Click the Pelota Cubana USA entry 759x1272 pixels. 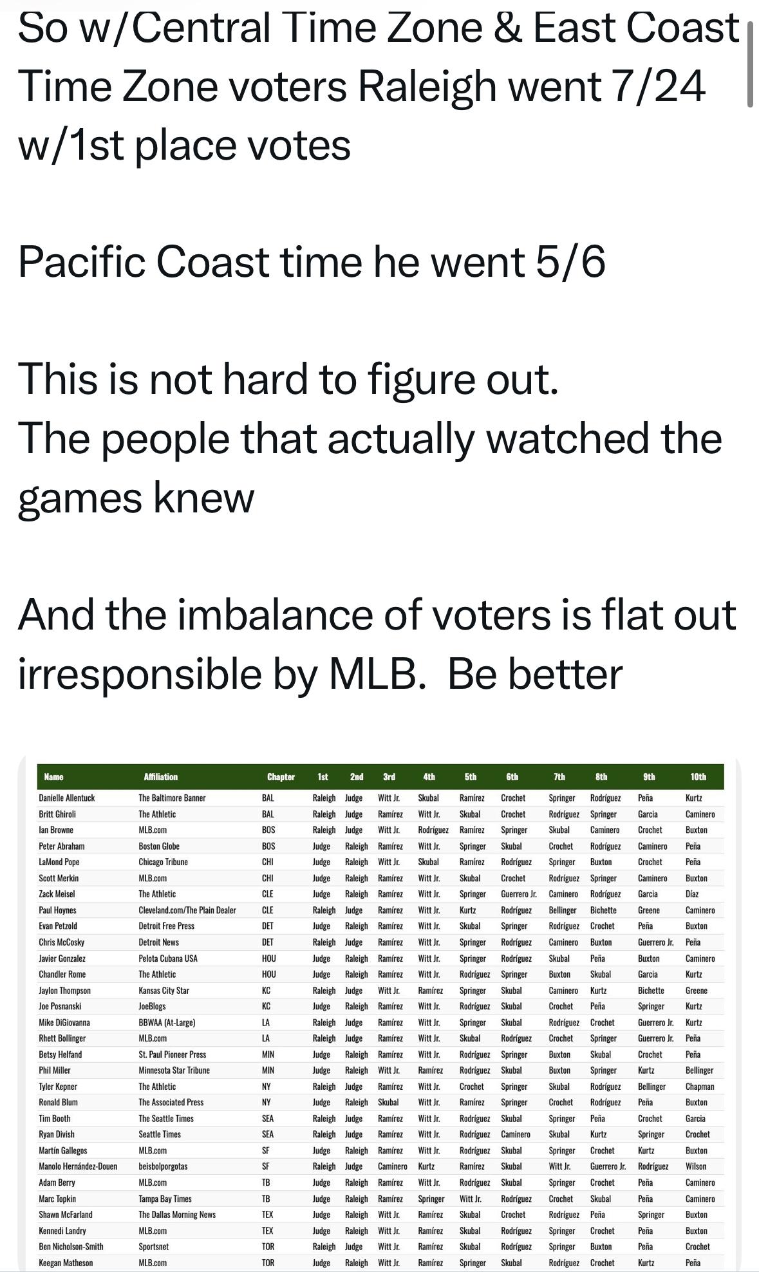pos(168,959)
